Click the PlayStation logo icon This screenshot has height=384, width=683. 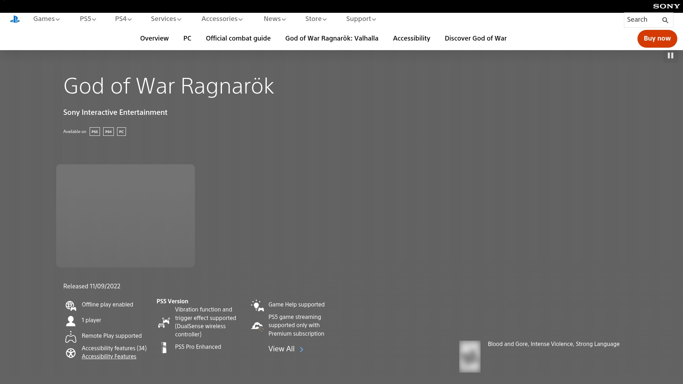tap(15, 20)
